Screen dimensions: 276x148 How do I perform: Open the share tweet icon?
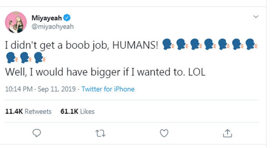click(x=228, y=133)
